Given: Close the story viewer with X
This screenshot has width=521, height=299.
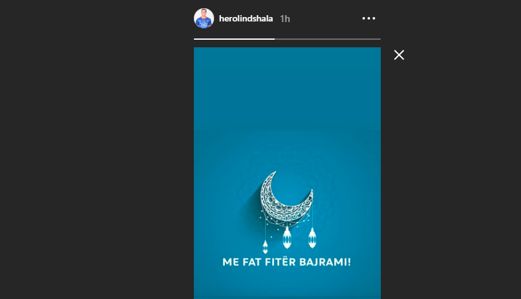Looking at the screenshot, I should click(398, 55).
